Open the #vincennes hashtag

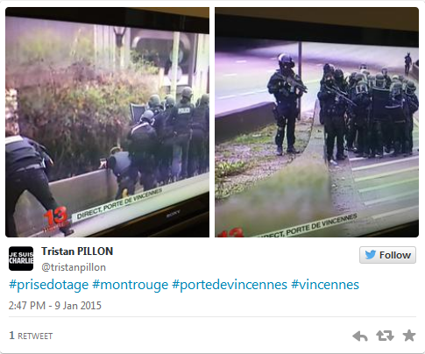(325, 285)
